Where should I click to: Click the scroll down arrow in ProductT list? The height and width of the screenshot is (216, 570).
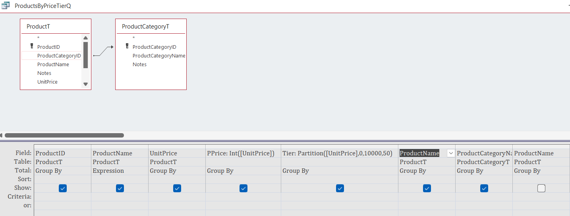(x=85, y=84)
